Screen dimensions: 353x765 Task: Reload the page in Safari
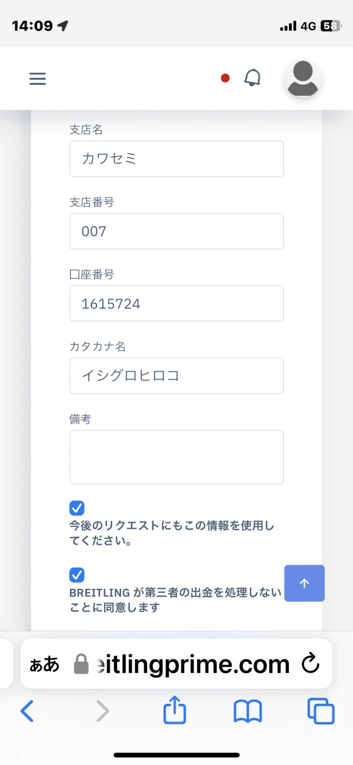tap(310, 664)
